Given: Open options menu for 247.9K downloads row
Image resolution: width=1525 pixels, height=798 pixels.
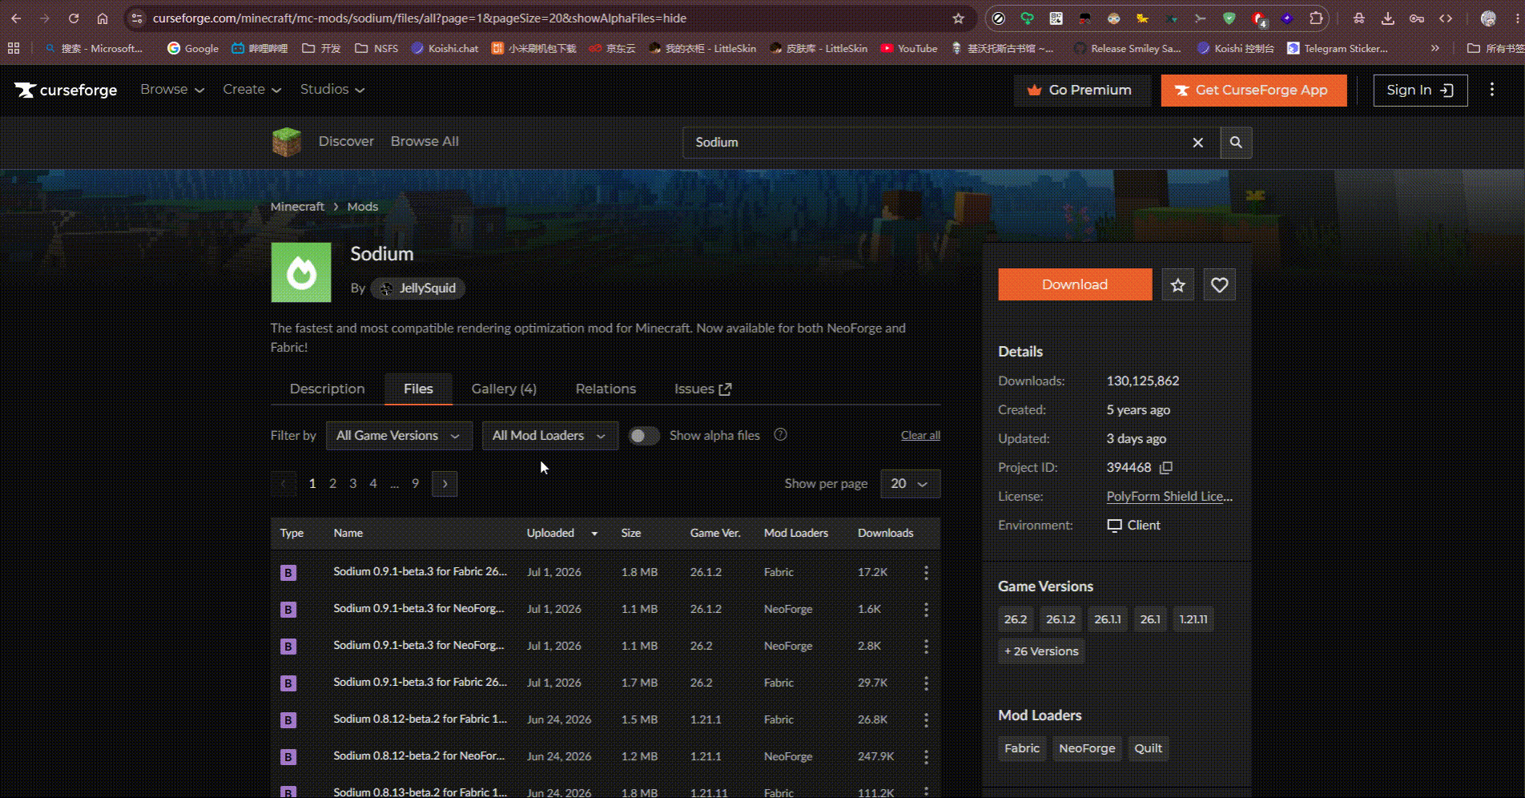Looking at the screenshot, I should coord(926,756).
